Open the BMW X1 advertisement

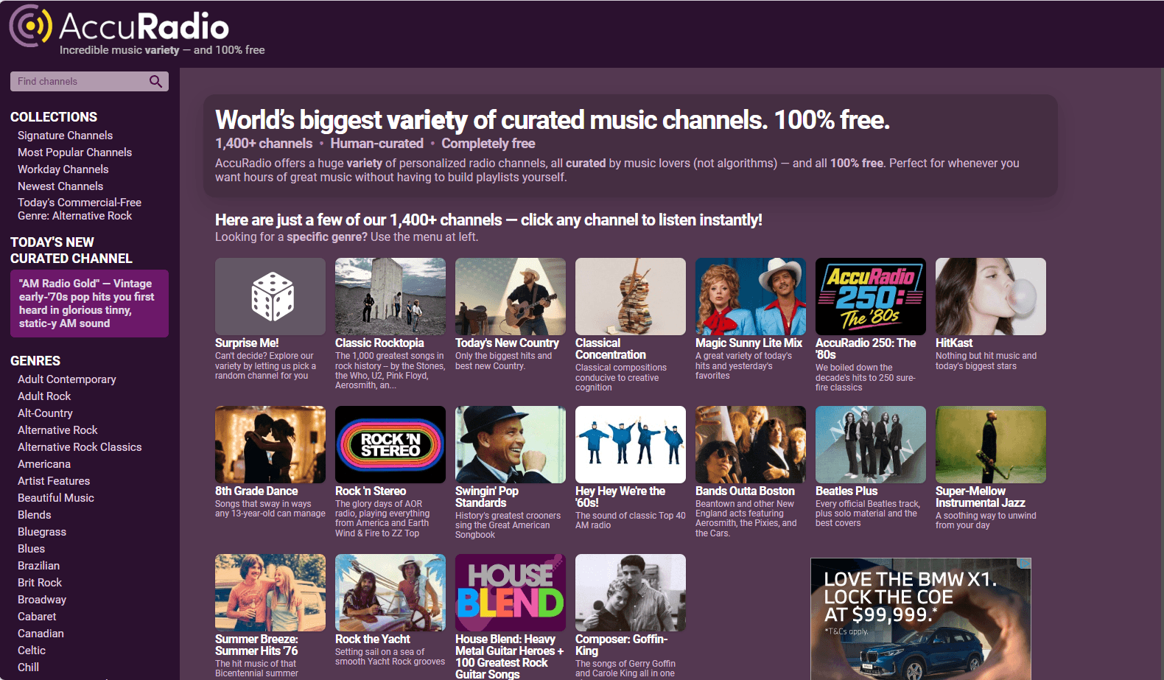[x=921, y=619]
